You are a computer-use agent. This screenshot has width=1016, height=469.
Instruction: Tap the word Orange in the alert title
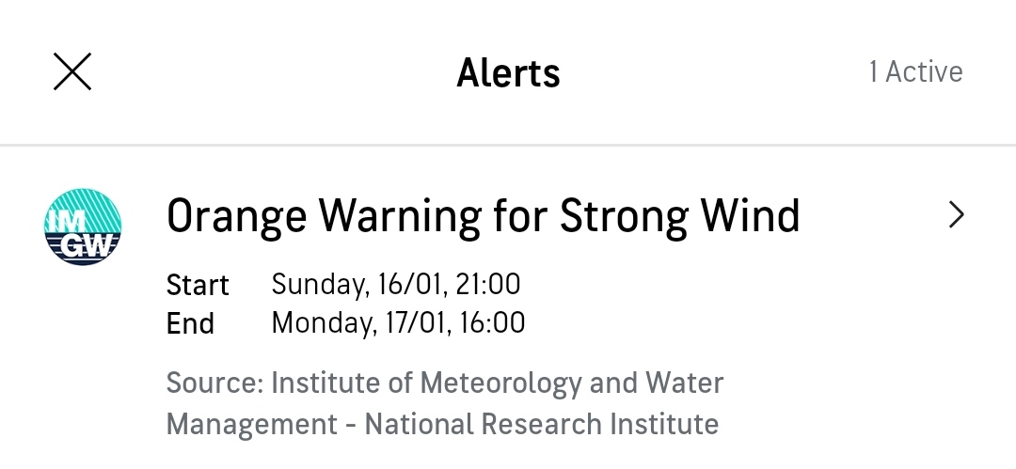click(236, 218)
